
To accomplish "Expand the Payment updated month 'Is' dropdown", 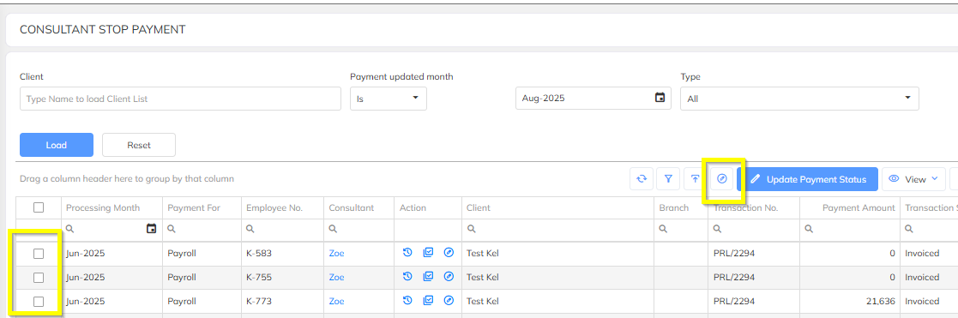I will coord(389,99).
